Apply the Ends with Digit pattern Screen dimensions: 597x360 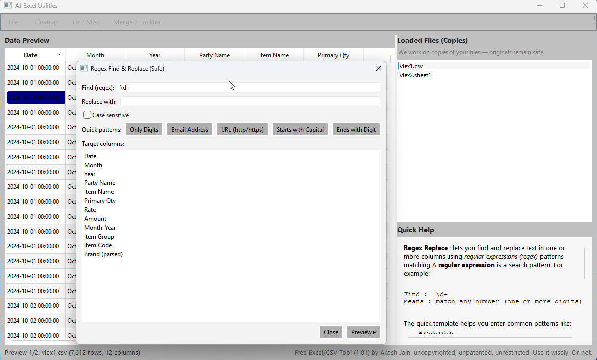356,129
